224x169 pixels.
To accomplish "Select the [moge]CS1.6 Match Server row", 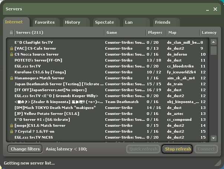I will point(108,126).
